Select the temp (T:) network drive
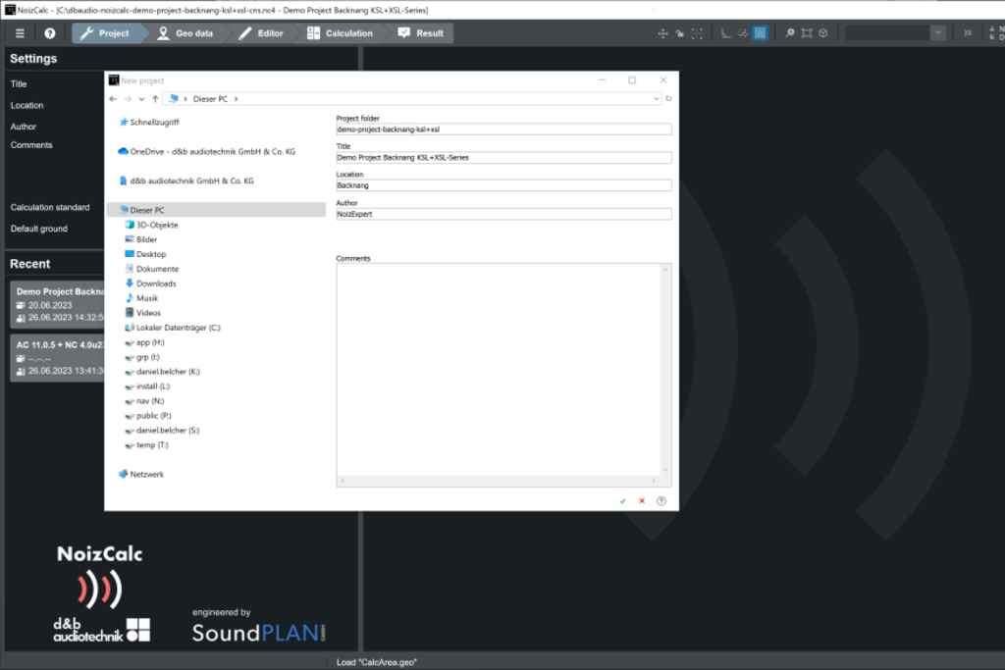Screen dimensions: 1005x670 click(x=147, y=445)
